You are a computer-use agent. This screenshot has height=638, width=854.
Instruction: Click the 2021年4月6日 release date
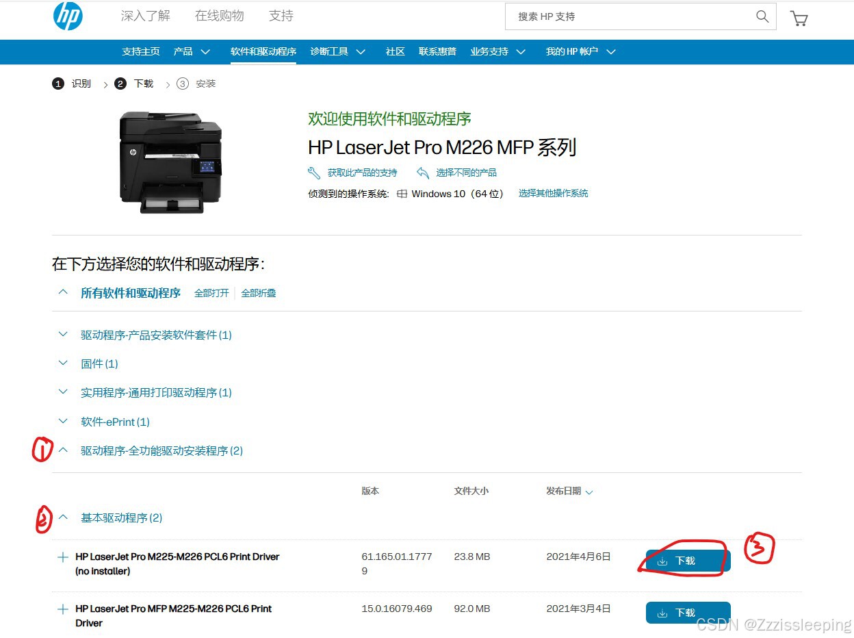[x=578, y=557]
